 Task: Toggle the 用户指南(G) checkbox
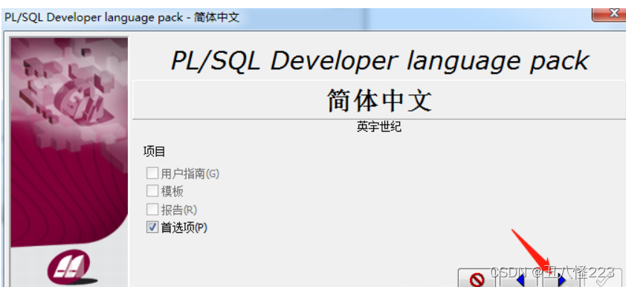click(x=152, y=173)
